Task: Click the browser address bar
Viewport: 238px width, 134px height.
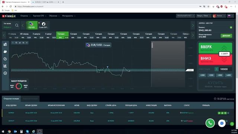Action: tap(106, 7)
